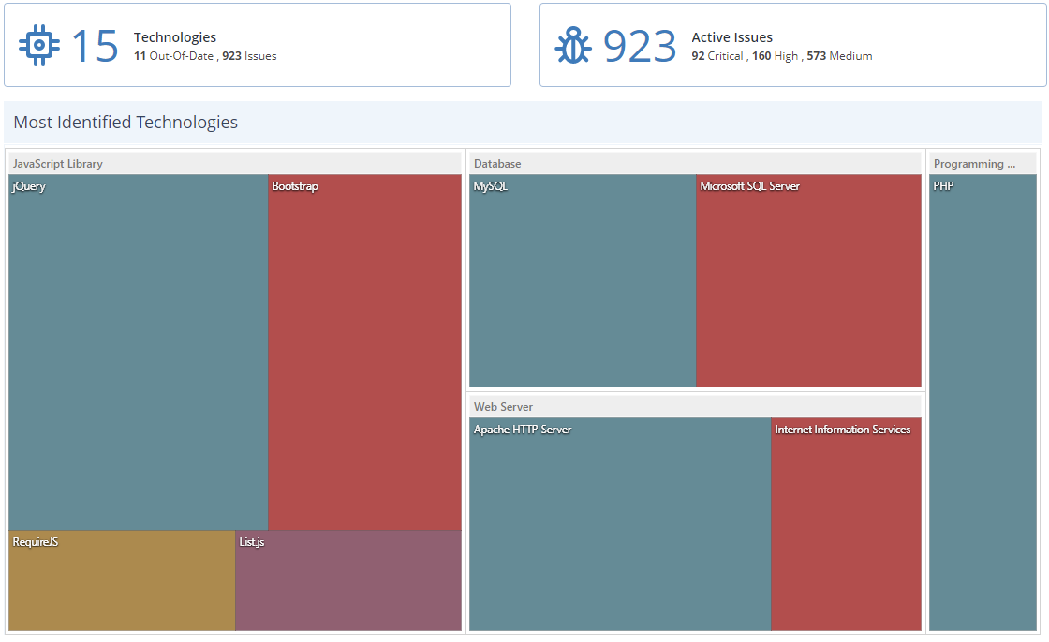
Task: Select the Microsoft SQL Server tile
Action: tap(807, 281)
